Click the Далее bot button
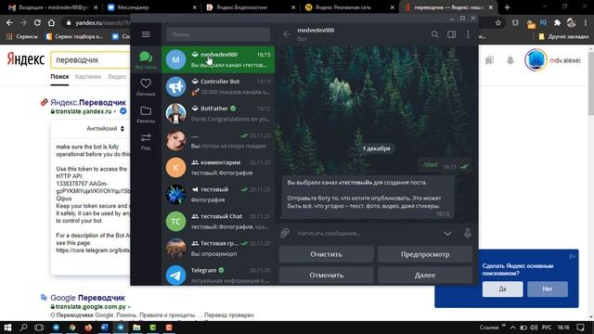This screenshot has height=334, width=594. click(425, 275)
